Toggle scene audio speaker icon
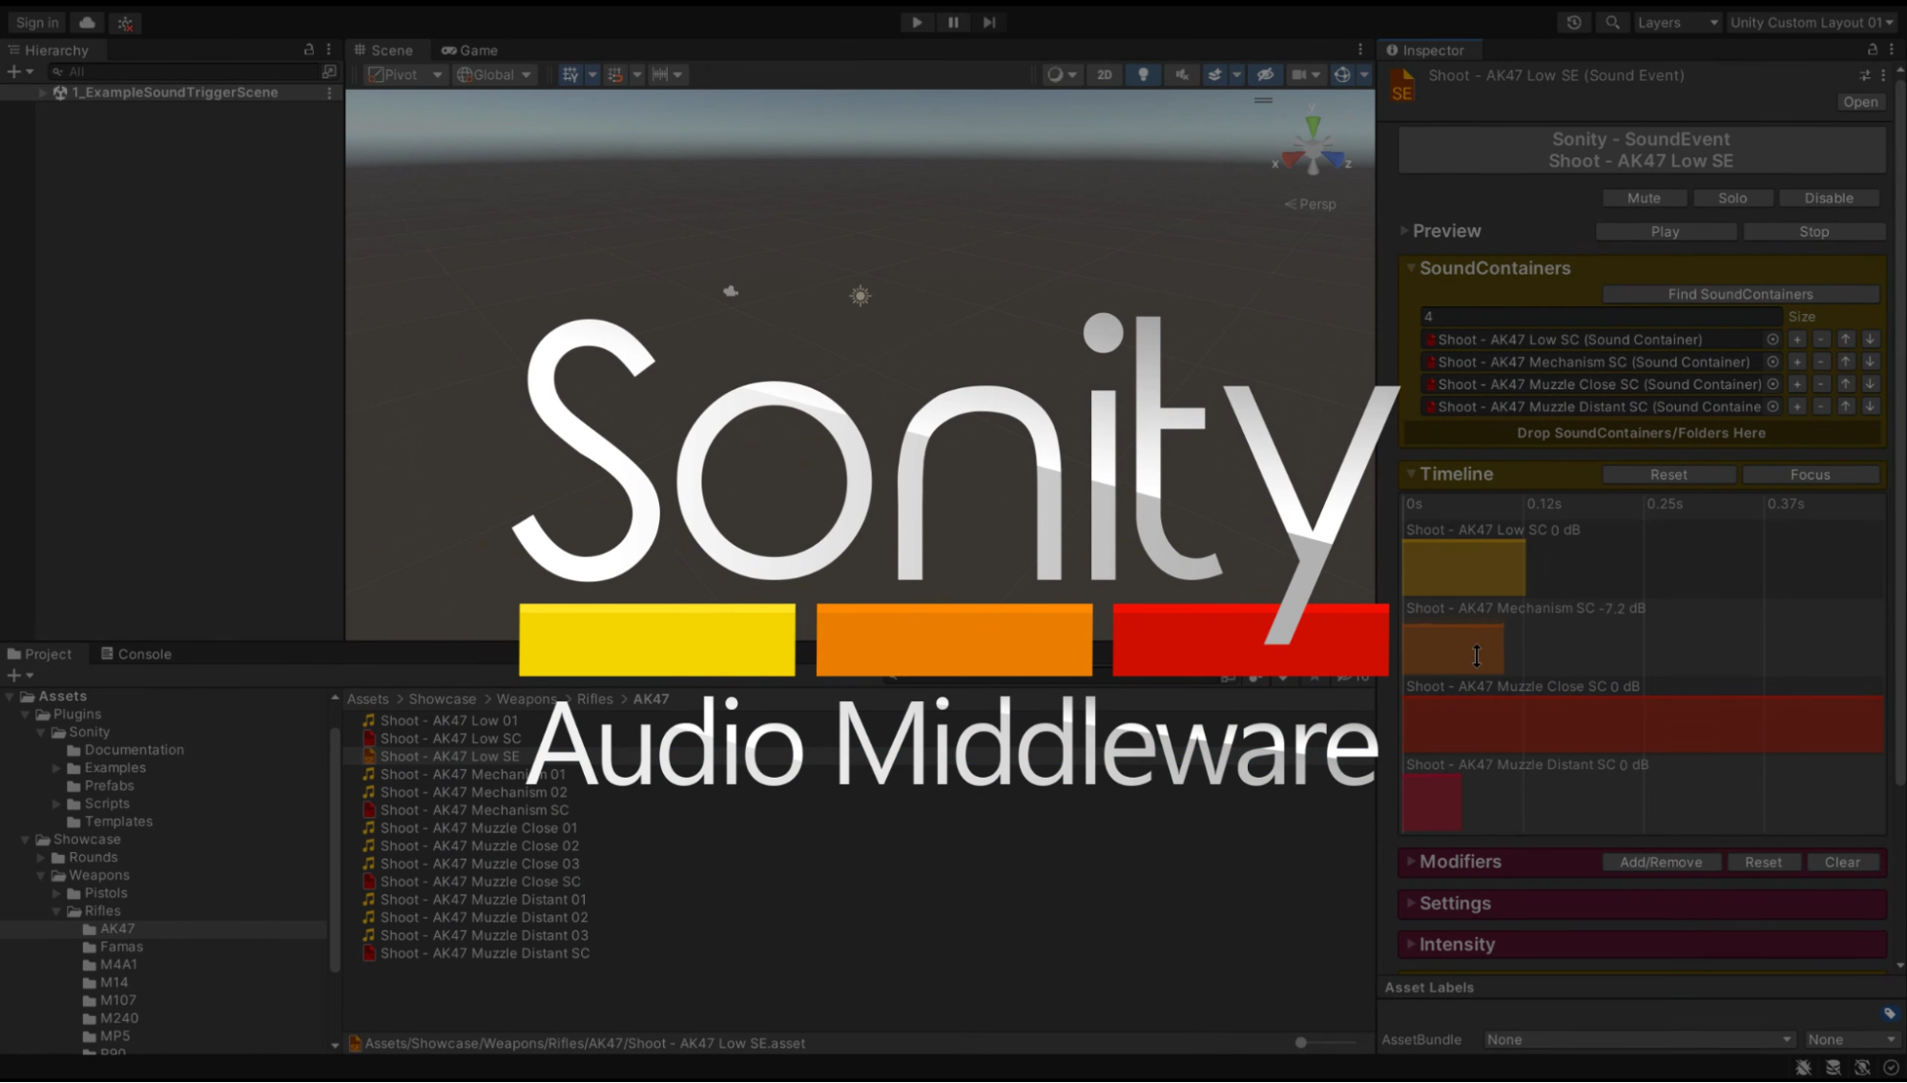1907x1083 pixels. (1181, 74)
